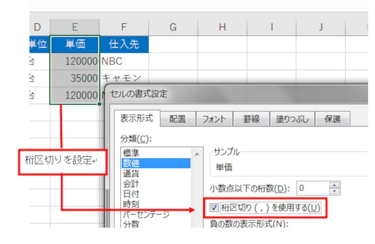Image resolution: width=375 pixels, height=244 pixels.
Task: Click the セルの書式設定 dialog title bar
Action: 237,94
